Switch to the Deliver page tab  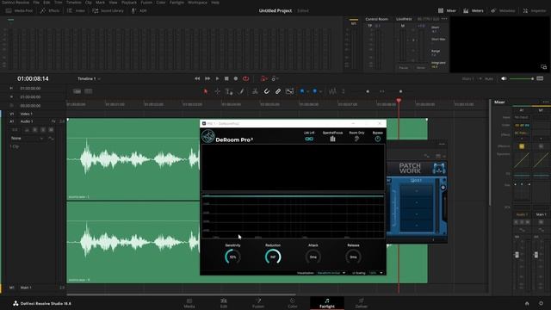click(361, 303)
